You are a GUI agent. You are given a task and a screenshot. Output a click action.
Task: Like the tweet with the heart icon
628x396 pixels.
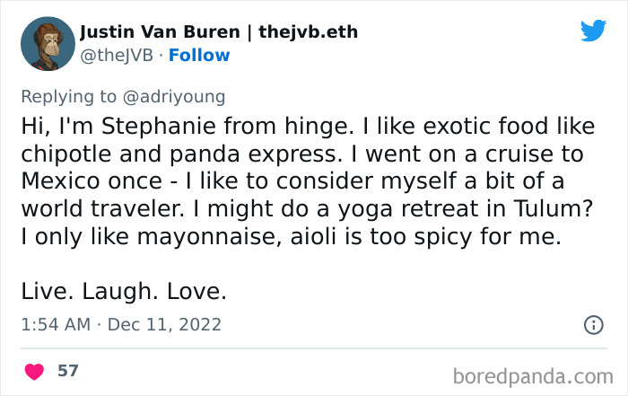tap(35, 371)
